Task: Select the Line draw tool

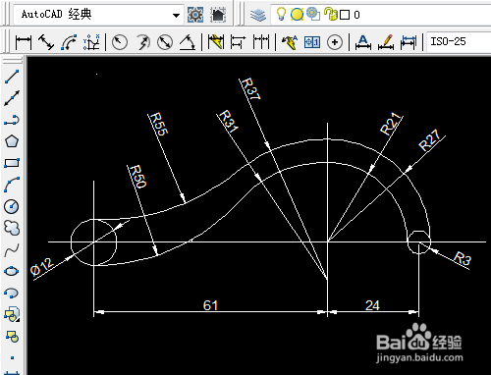Action: [x=12, y=77]
